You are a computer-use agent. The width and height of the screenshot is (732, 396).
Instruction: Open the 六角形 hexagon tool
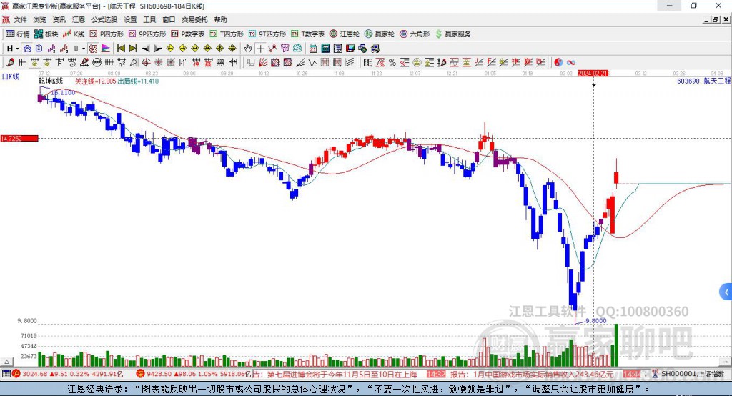click(415, 34)
